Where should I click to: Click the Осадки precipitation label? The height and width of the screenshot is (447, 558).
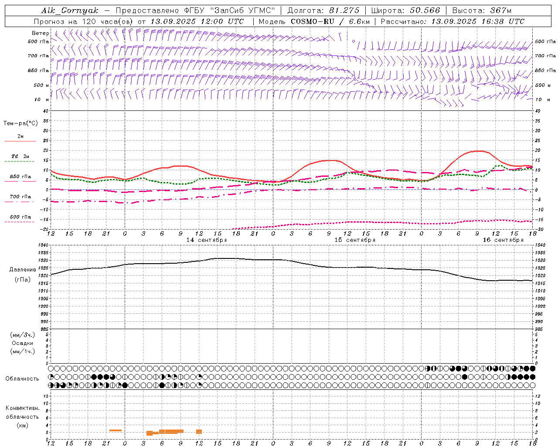point(23,343)
